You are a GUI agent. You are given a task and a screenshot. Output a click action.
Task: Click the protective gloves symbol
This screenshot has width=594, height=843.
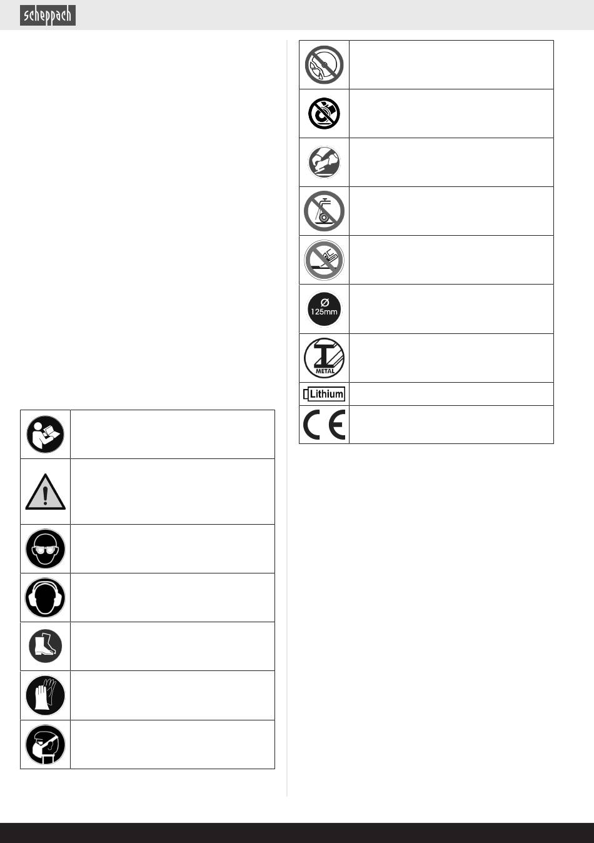tap(46, 695)
